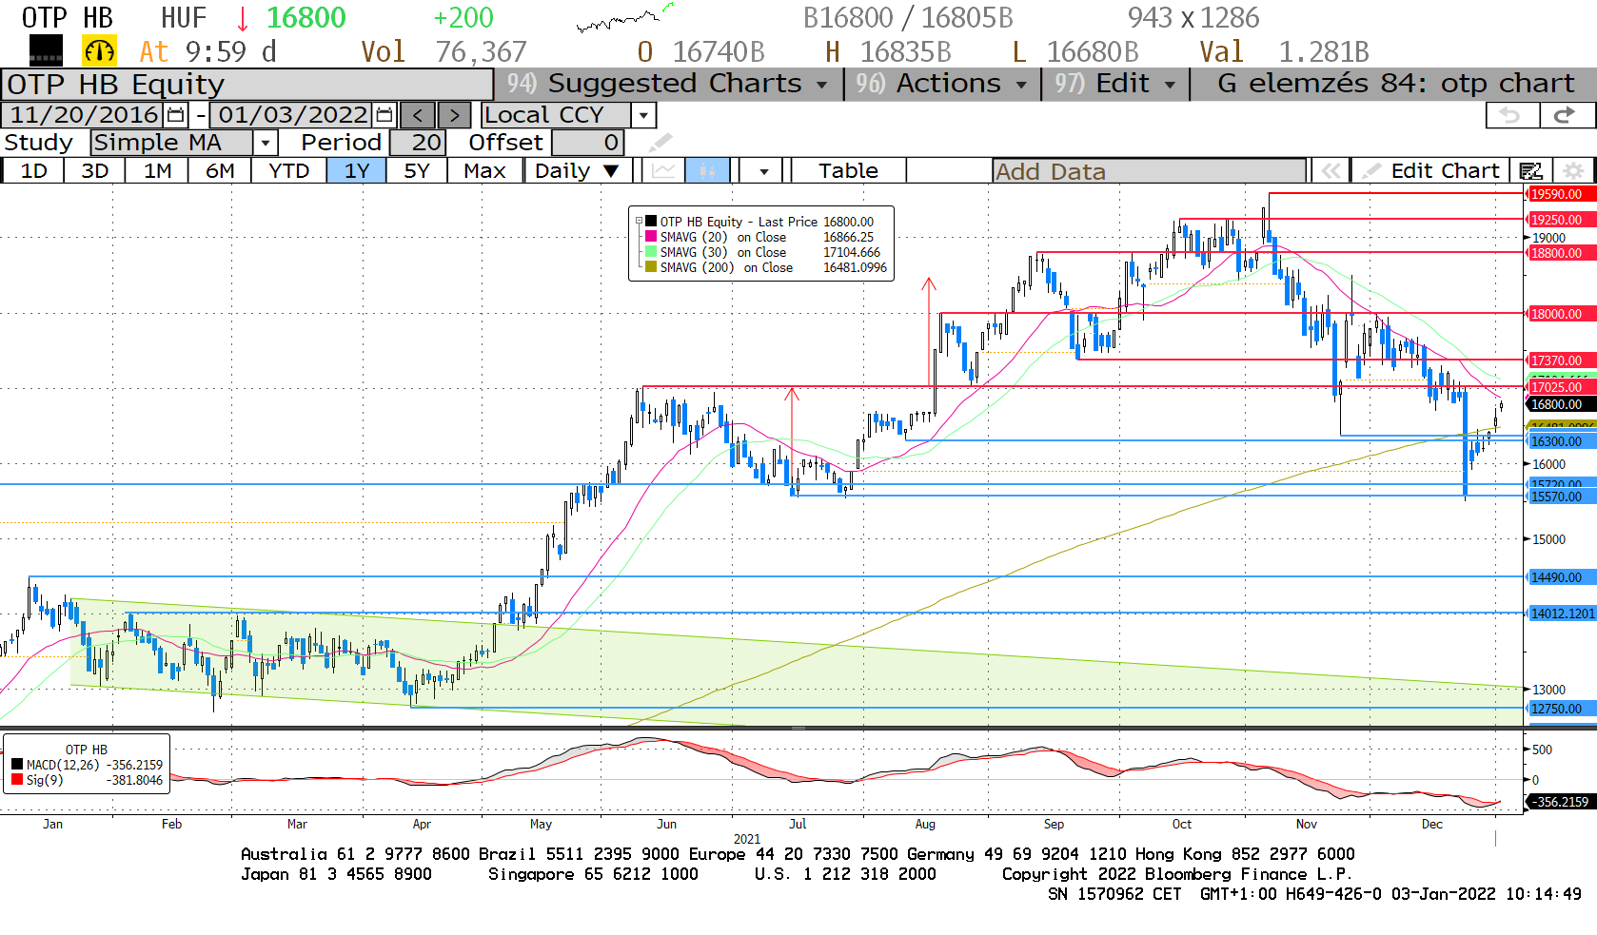Select the 6M time range tab

point(220,171)
